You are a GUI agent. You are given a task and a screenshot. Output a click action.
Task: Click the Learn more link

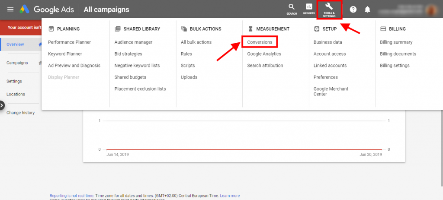(x=230, y=196)
